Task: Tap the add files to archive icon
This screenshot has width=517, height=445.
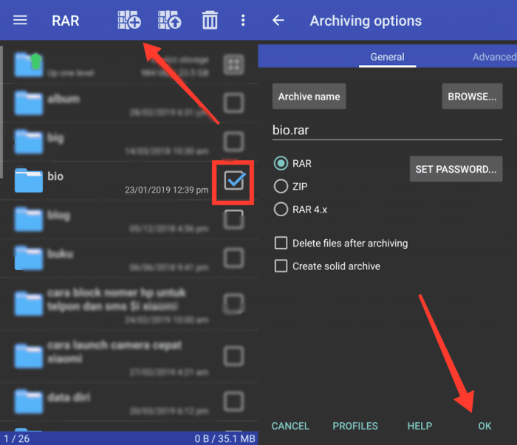Action: click(x=129, y=21)
